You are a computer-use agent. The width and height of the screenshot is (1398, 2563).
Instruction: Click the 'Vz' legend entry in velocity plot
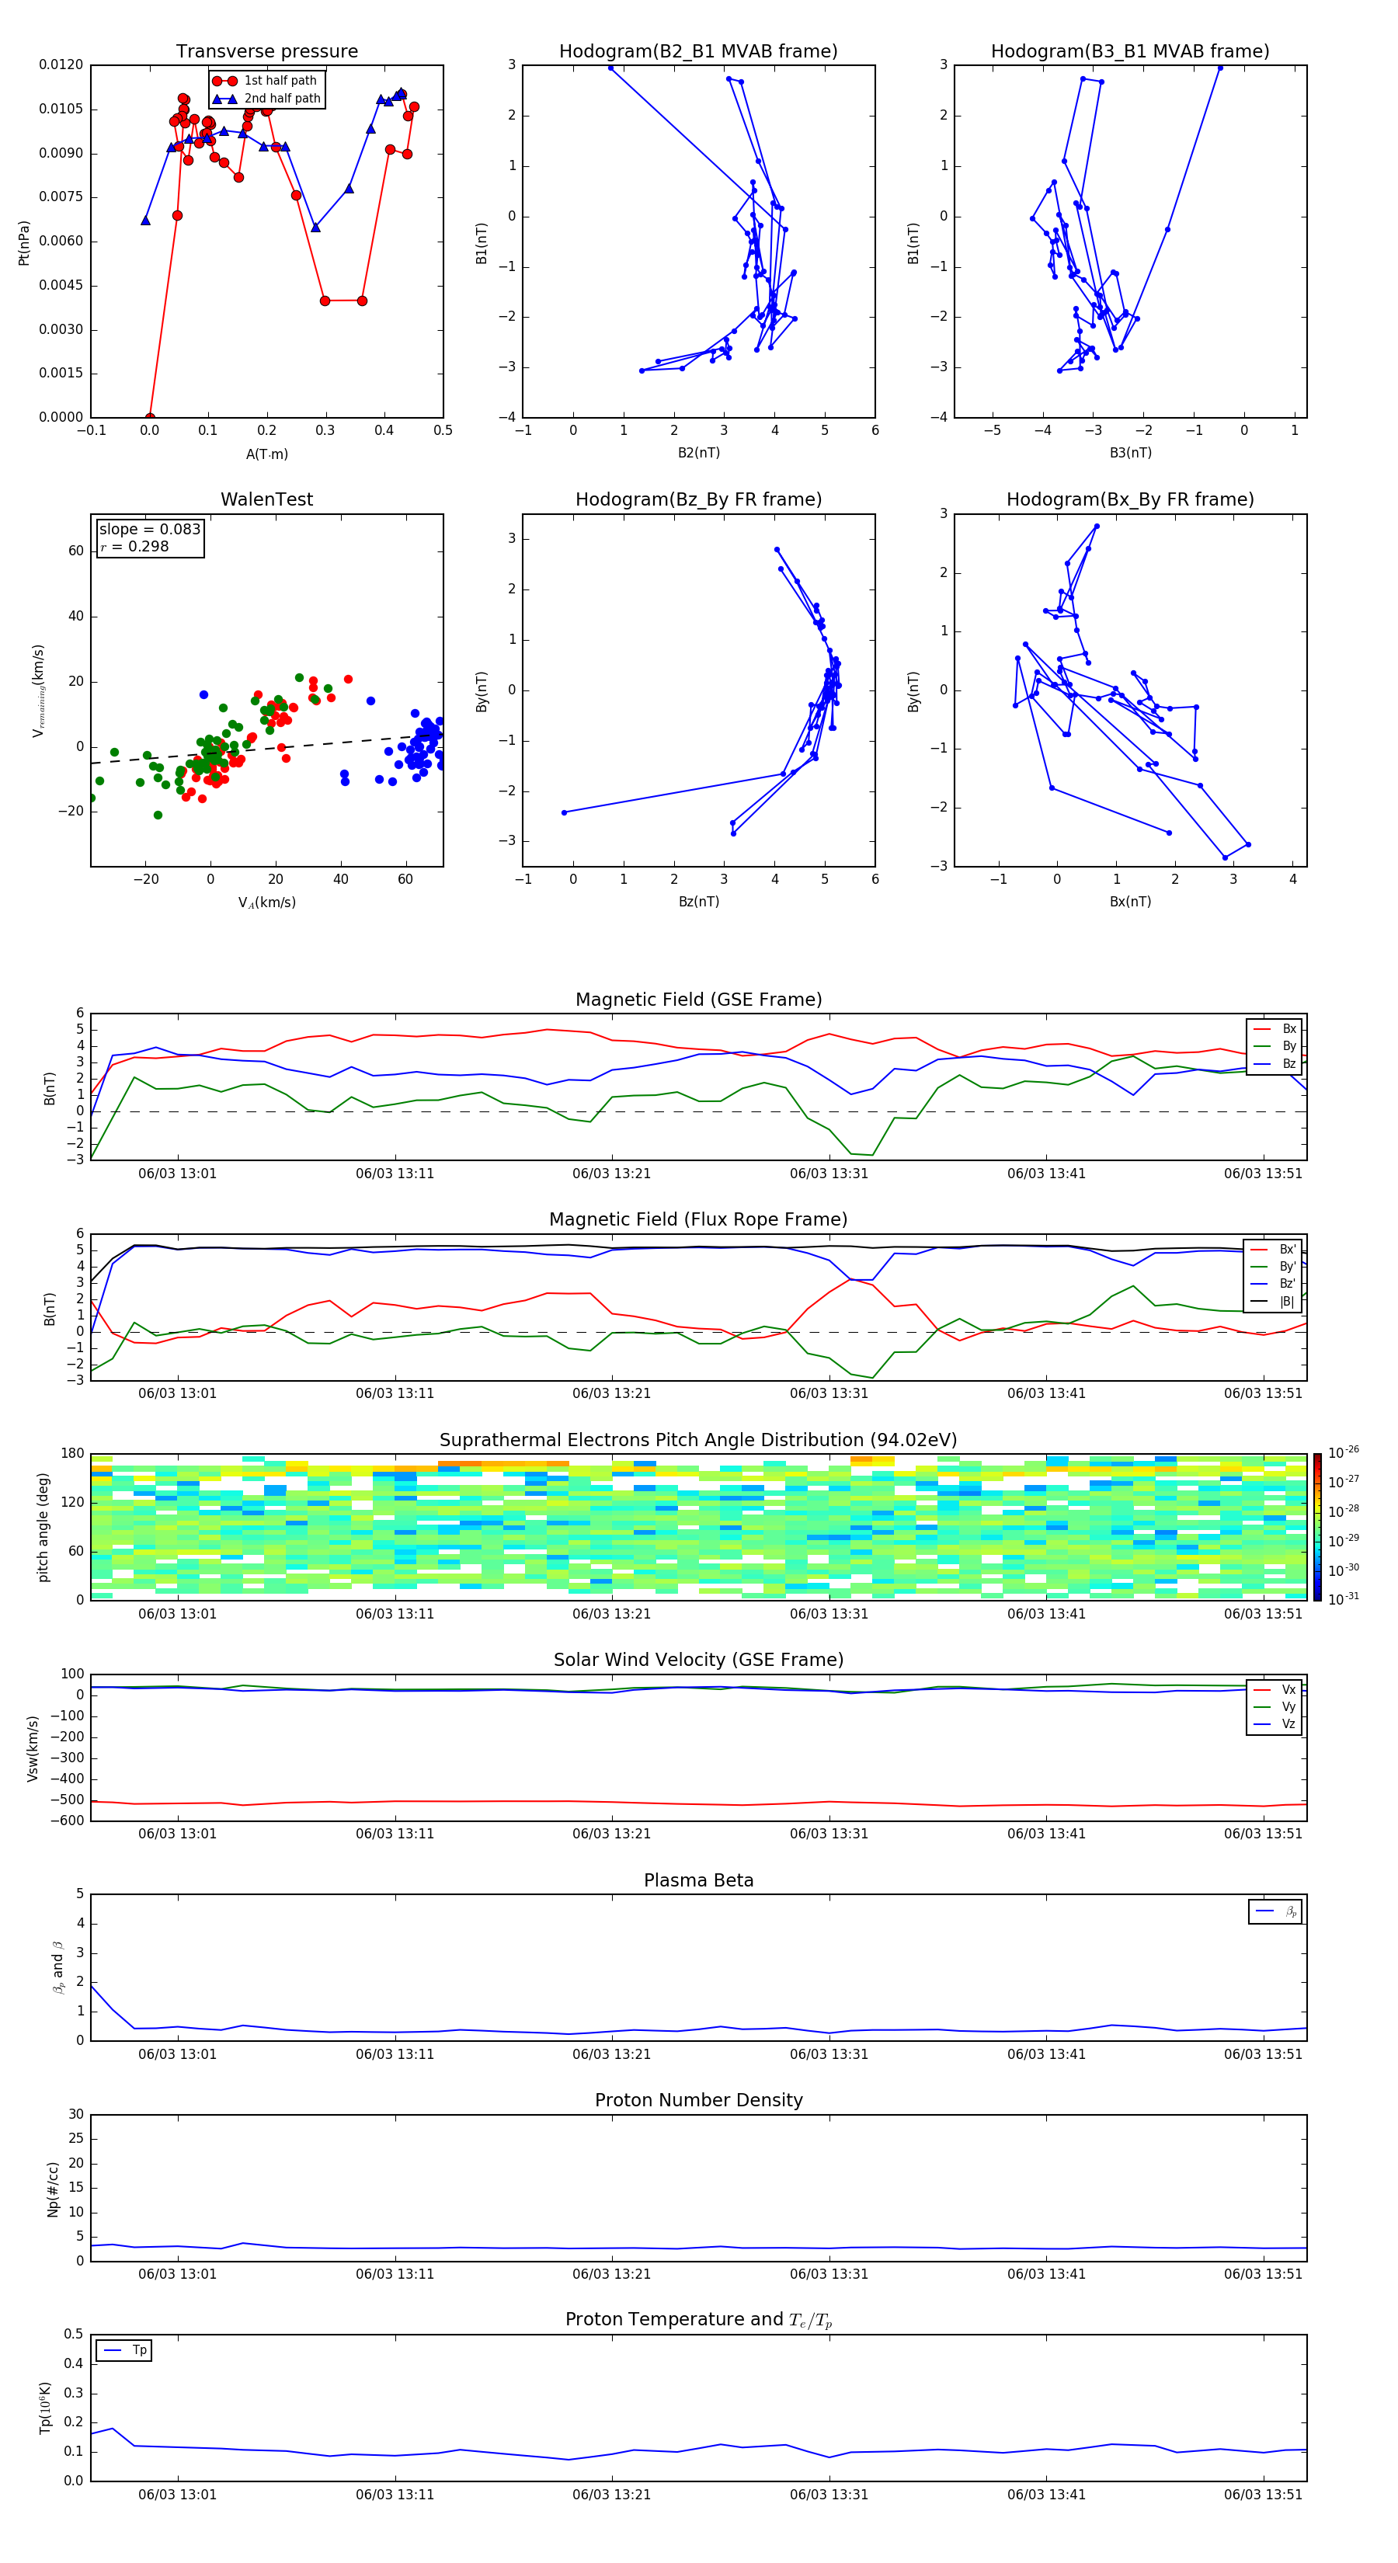tap(1275, 1724)
